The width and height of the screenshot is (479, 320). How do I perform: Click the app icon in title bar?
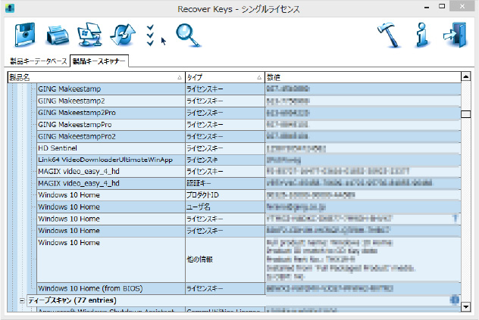[10, 8]
